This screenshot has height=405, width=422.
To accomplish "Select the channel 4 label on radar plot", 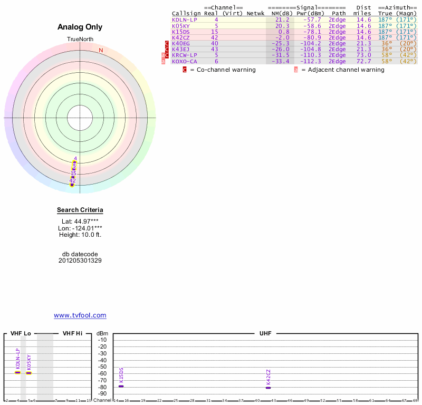I will [x=75, y=158].
